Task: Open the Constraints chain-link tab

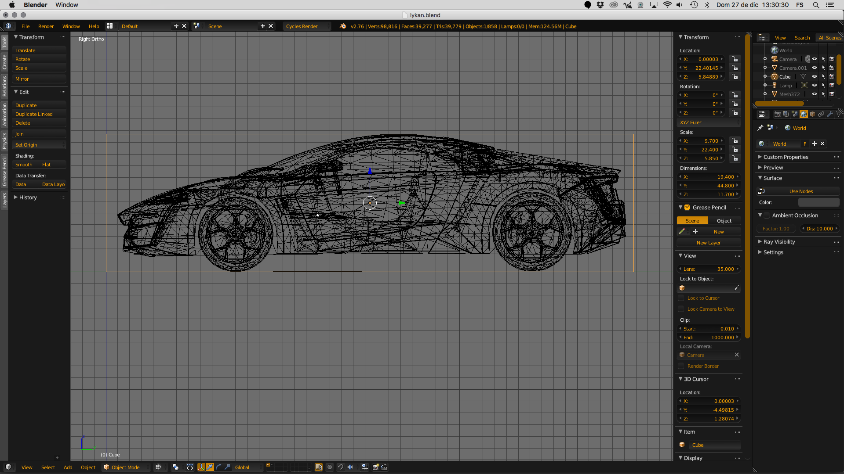Action: pyautogui.click(x=821, y=114)
